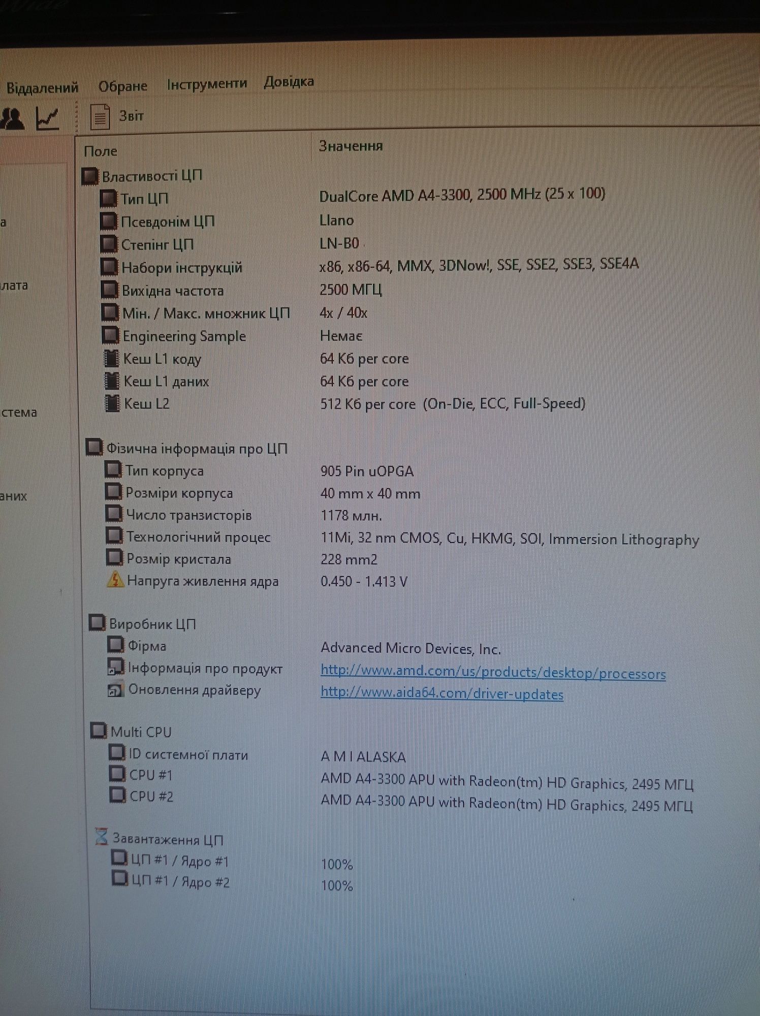Click the Псевдонім ЦП row icon
The width and height of the screenshot is (760, 1016).
tap(109, 221)
